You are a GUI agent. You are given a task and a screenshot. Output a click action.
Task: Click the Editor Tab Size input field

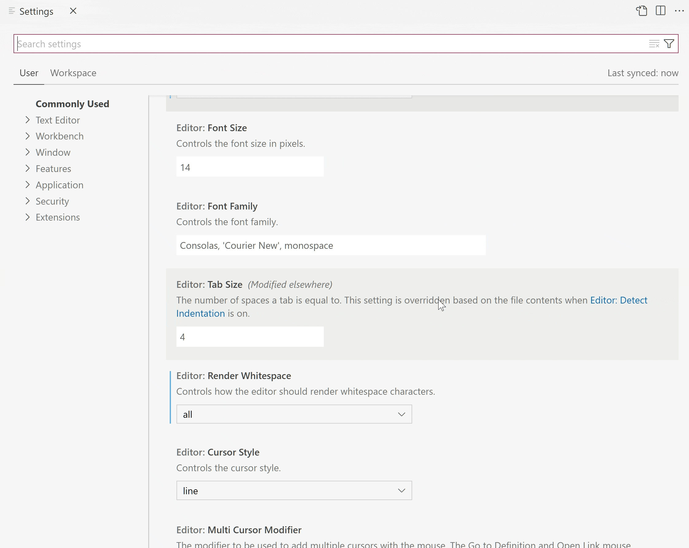[250, 336]
